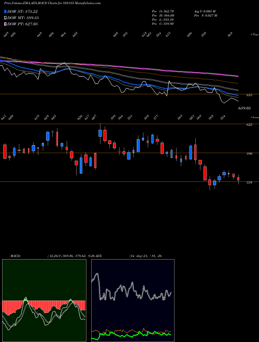This screenshot has width=259, height=342.
Task: Select the 'DOW ST: 575.22' legend text
Action: tap(22, 12)
